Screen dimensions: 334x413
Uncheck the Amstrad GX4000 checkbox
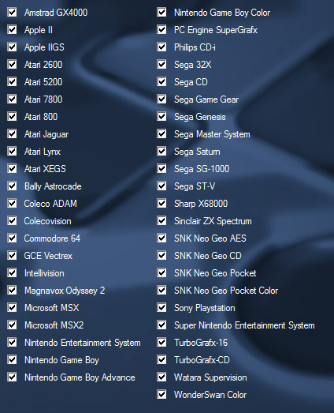click(x=12, y=12)
